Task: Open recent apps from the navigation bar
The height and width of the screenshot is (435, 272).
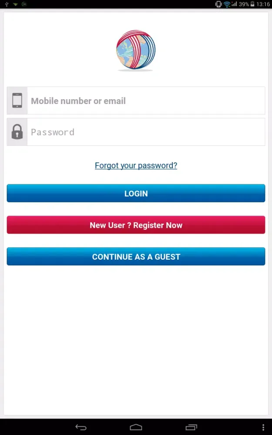Action: coord(191,427)
